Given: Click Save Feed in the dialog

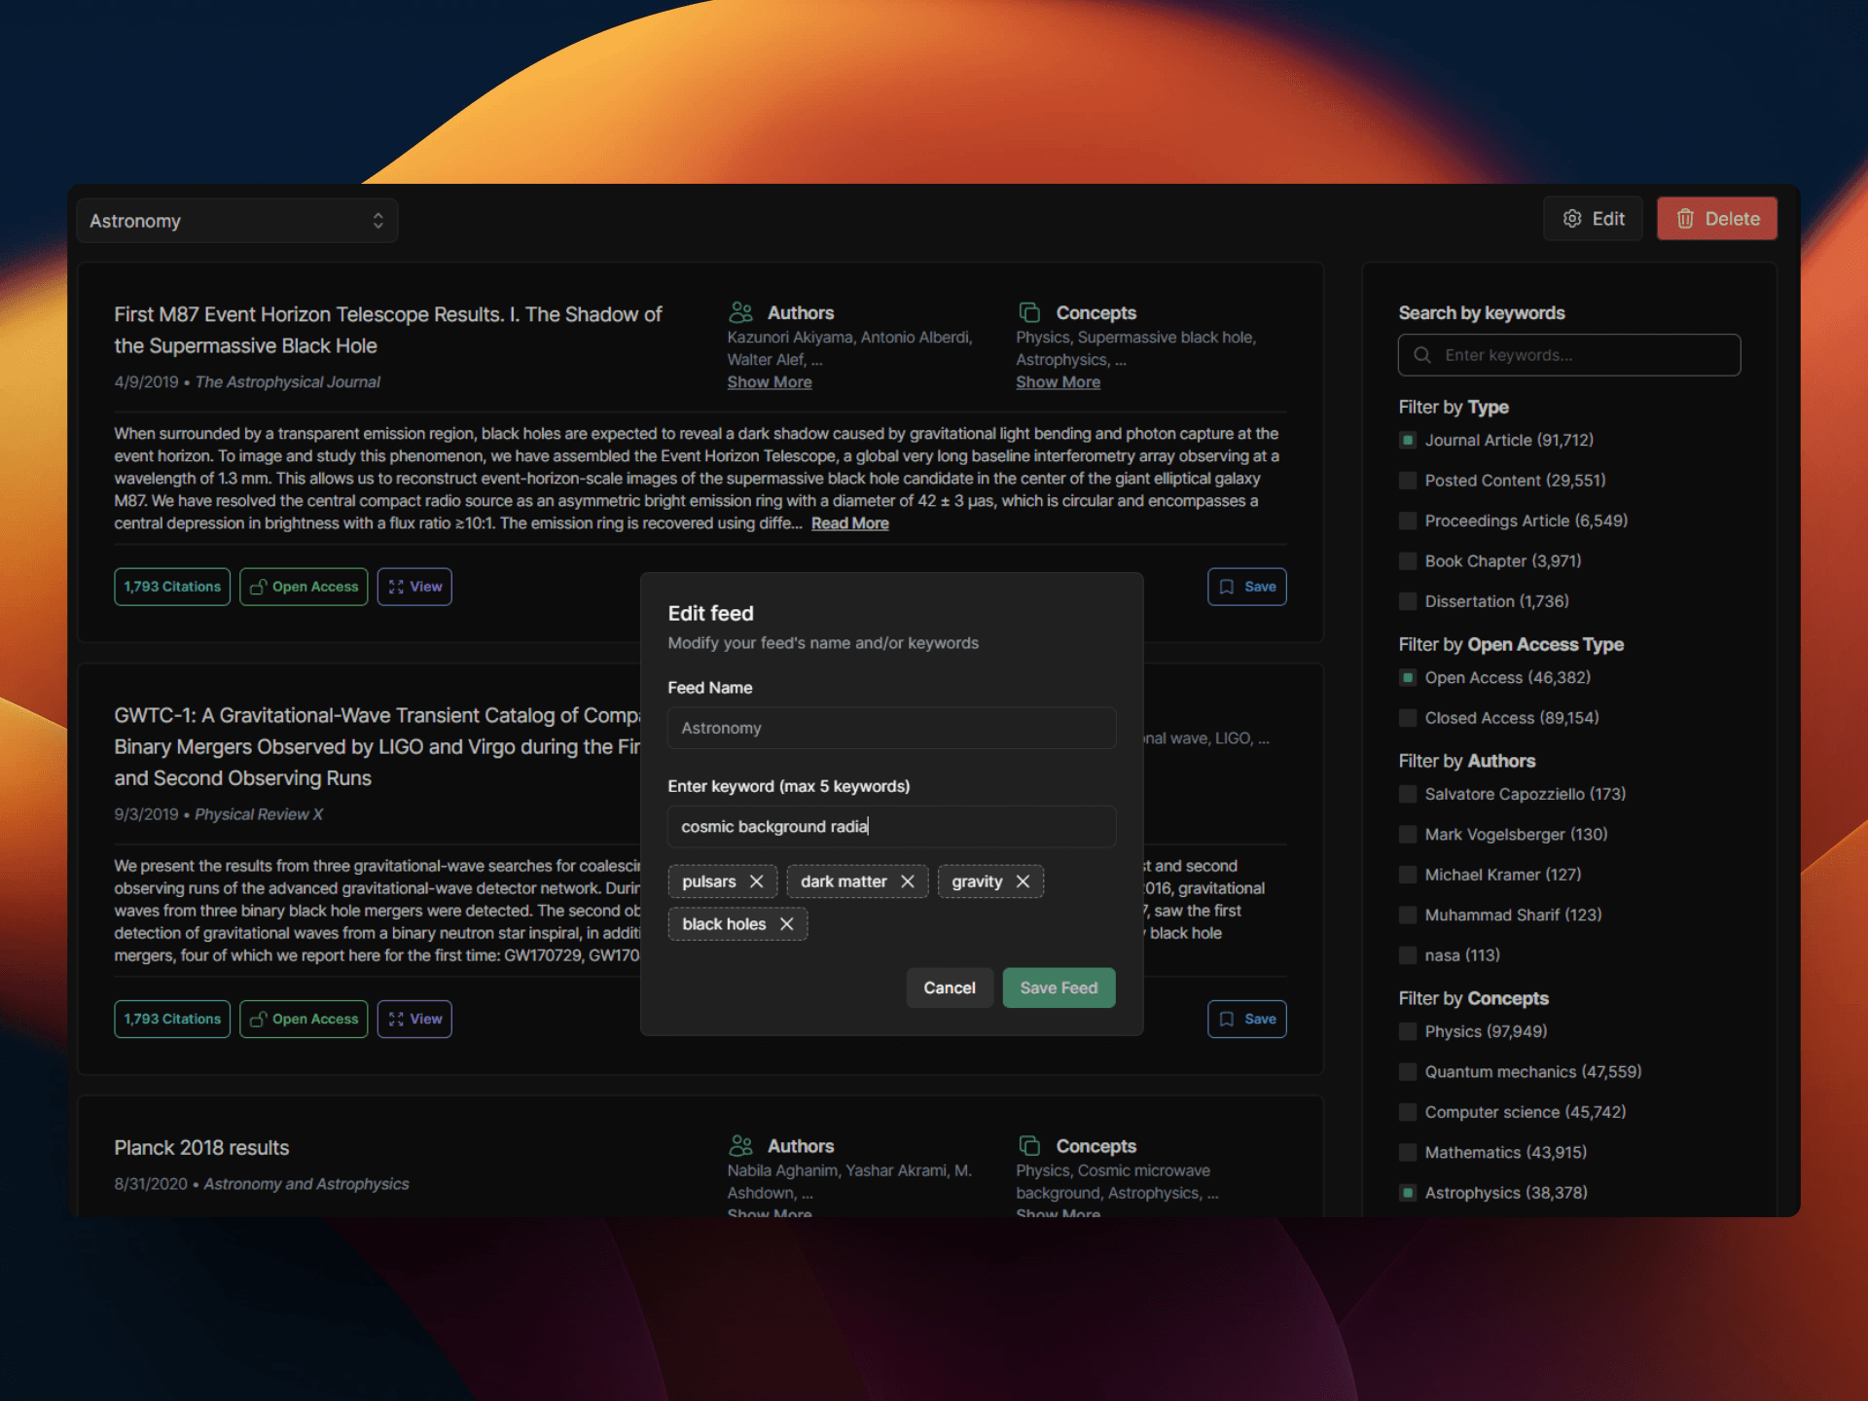Looking at the screenshot, I should pos(1059,988).
